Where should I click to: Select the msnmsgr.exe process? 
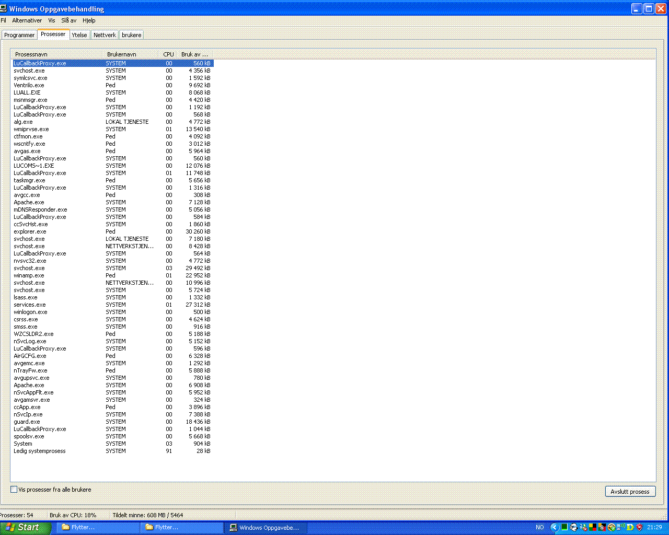(x=113, y=100)
